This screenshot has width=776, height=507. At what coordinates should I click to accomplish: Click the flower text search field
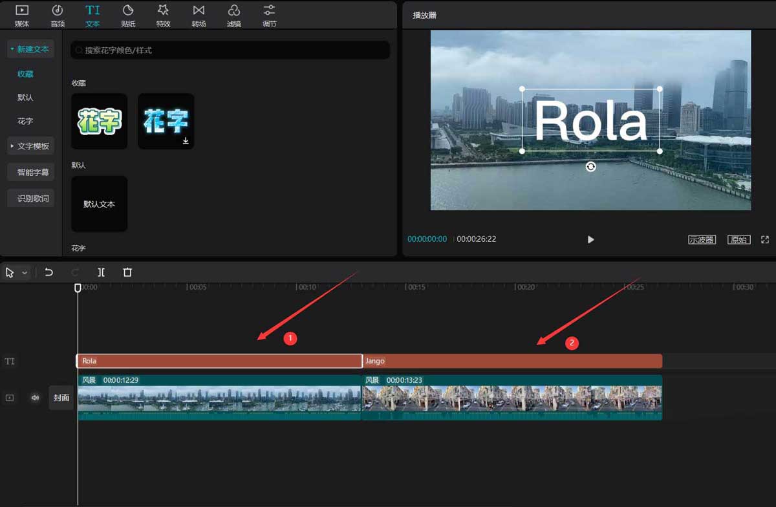230,50
